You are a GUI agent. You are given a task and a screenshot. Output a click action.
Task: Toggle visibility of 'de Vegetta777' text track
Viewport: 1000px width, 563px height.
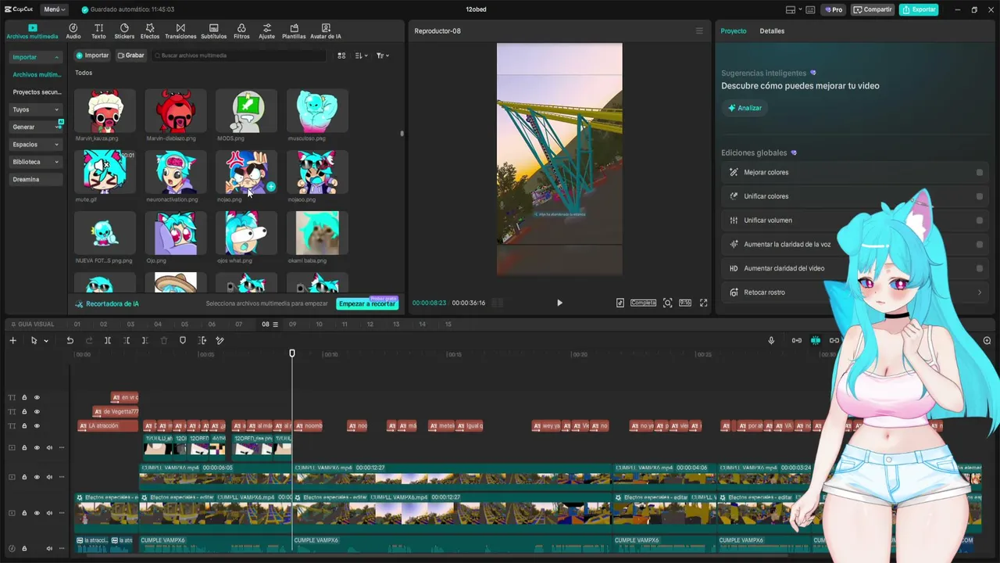37,411
